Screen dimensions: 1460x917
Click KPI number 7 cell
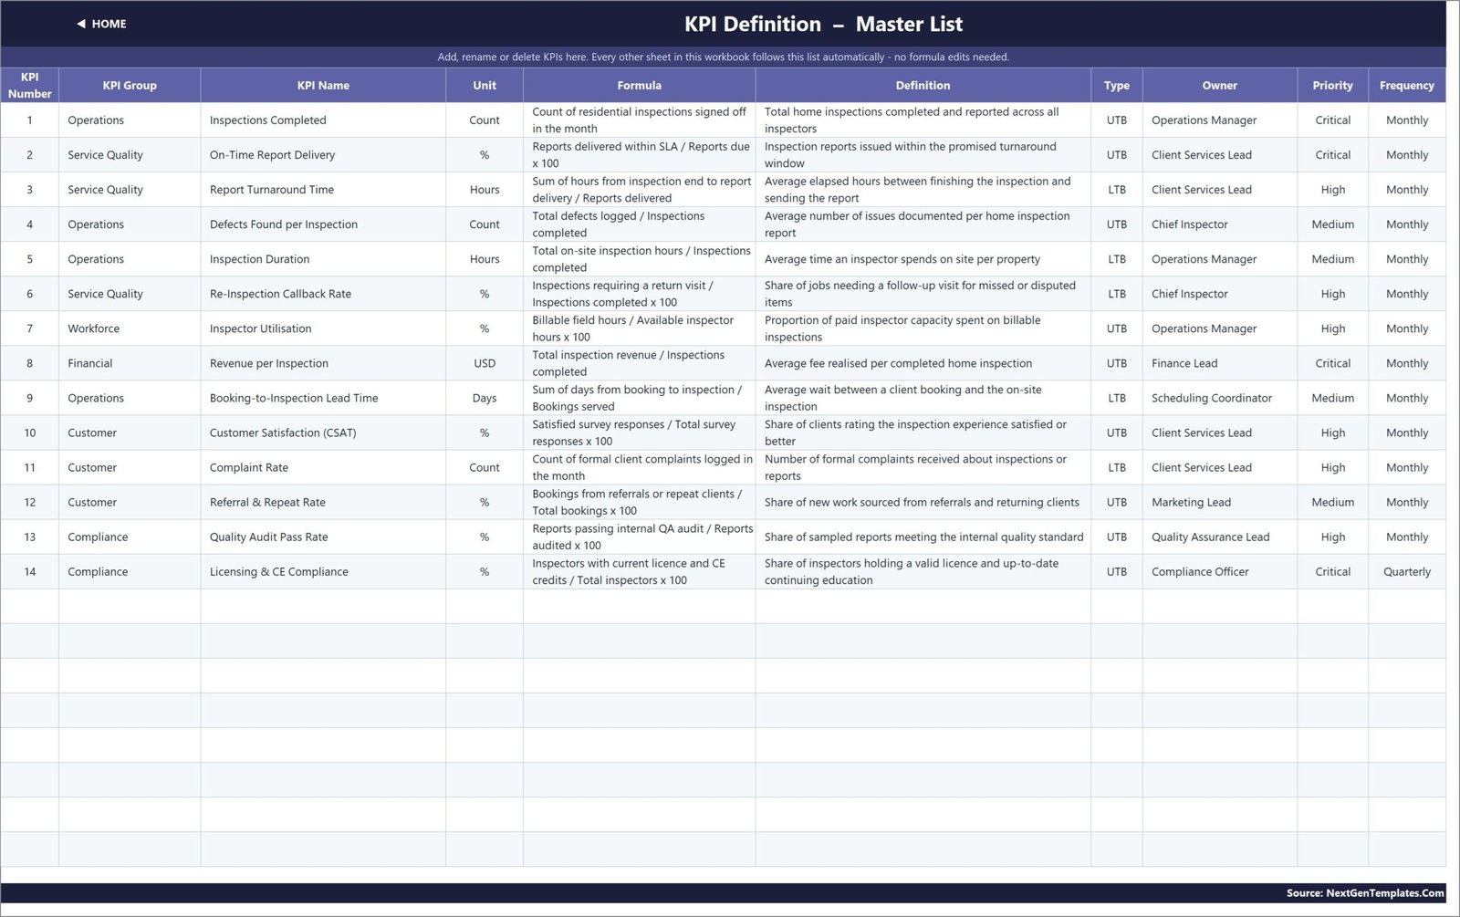coord(29,328)
